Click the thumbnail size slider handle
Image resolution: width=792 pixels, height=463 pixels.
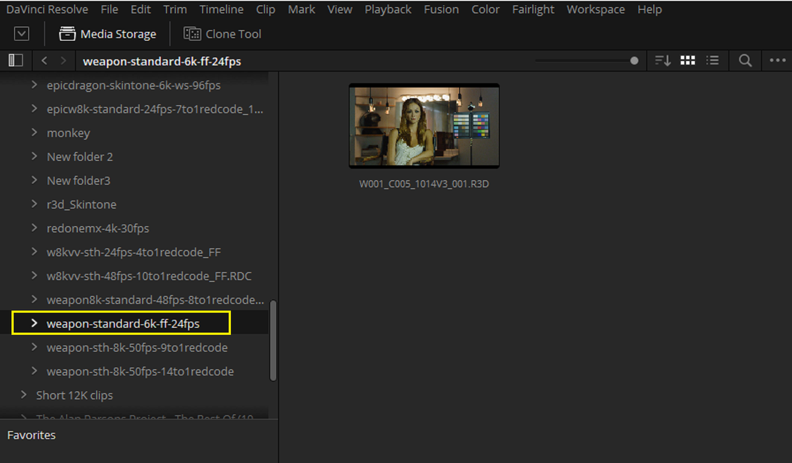click(x=634, y=61)
